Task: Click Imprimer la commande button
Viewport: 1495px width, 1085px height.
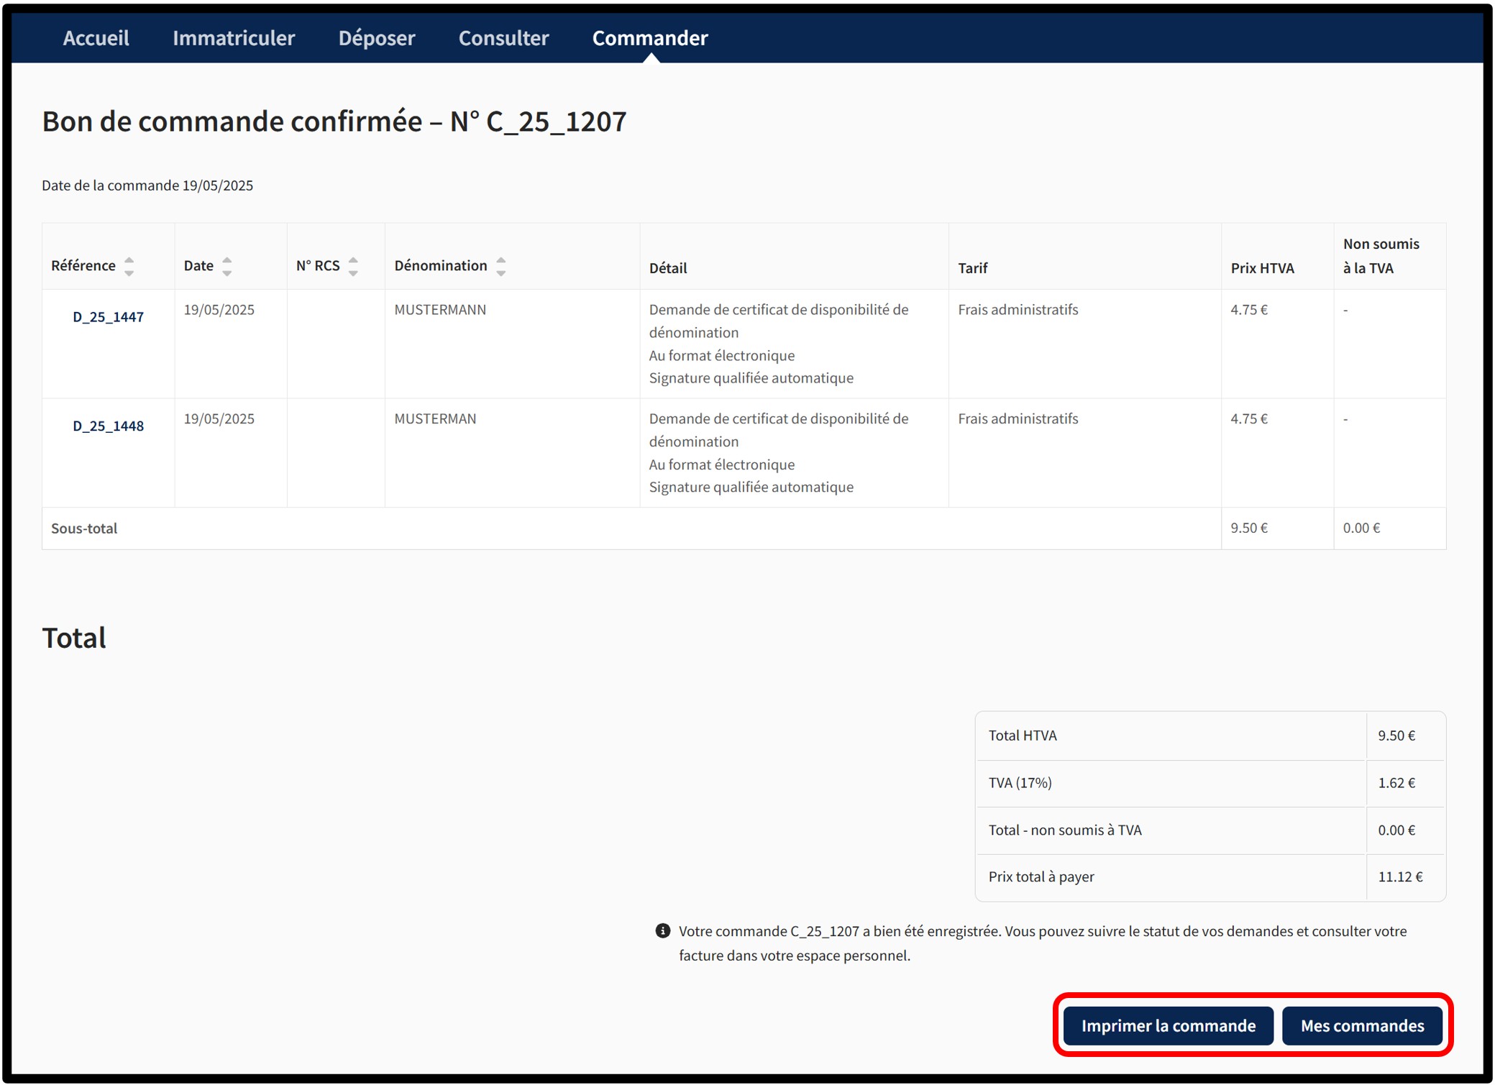Action: tap(1168, 1026)
